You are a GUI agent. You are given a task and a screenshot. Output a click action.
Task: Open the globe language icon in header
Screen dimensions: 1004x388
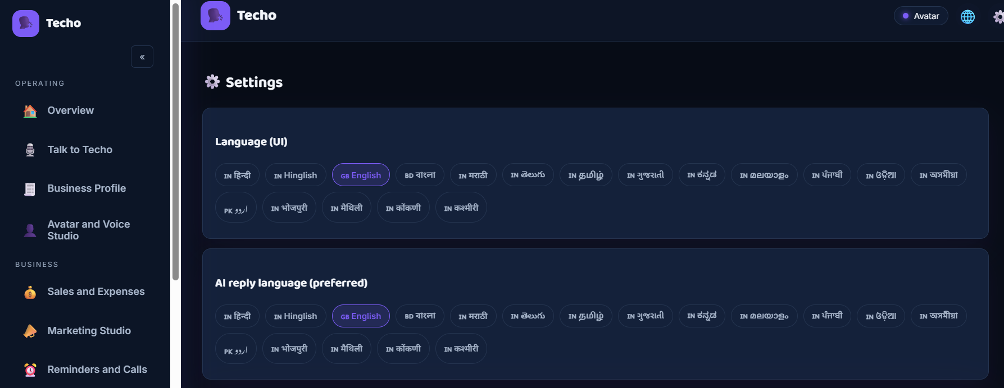click(x=967, y=17)
